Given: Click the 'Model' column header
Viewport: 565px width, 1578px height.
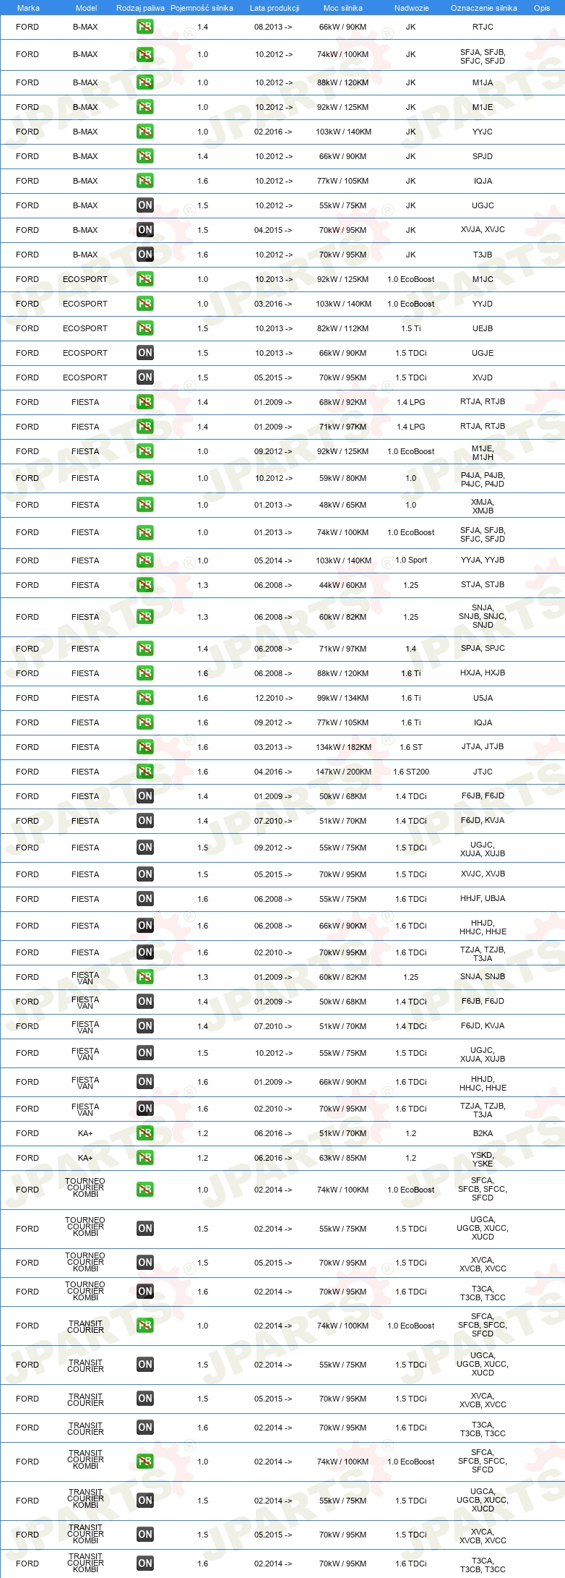Looking at the screenshot, I should pyautogui.click(x=86, y=8).
